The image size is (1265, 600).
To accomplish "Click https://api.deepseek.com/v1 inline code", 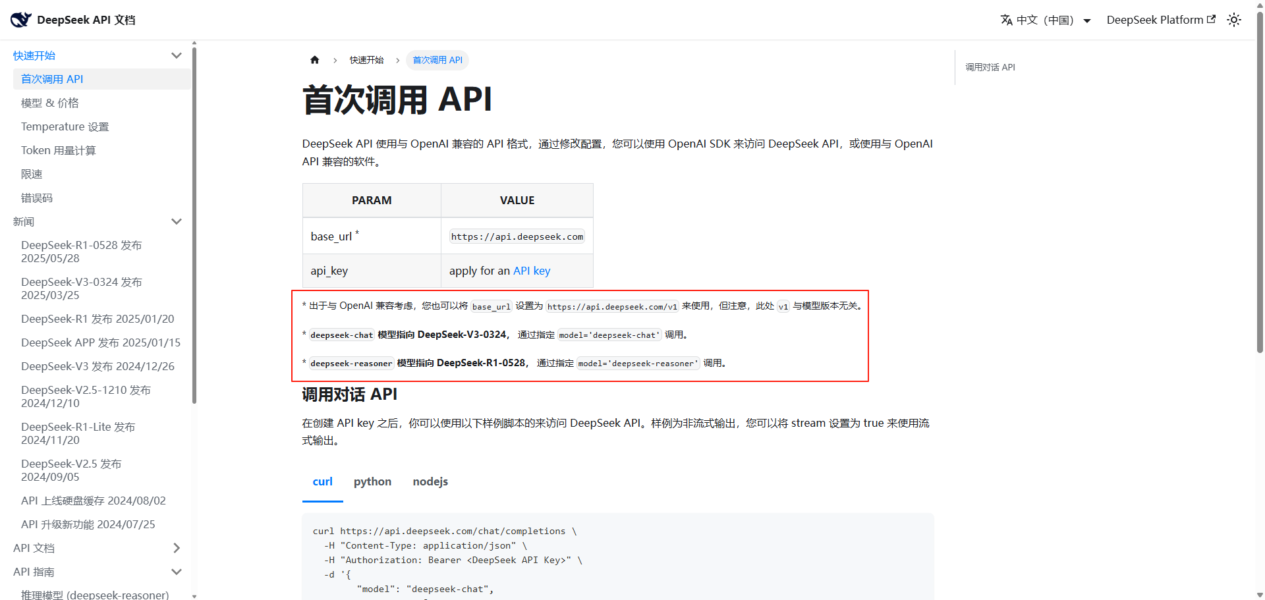I will pyautogui.click(x=612, y=306).
